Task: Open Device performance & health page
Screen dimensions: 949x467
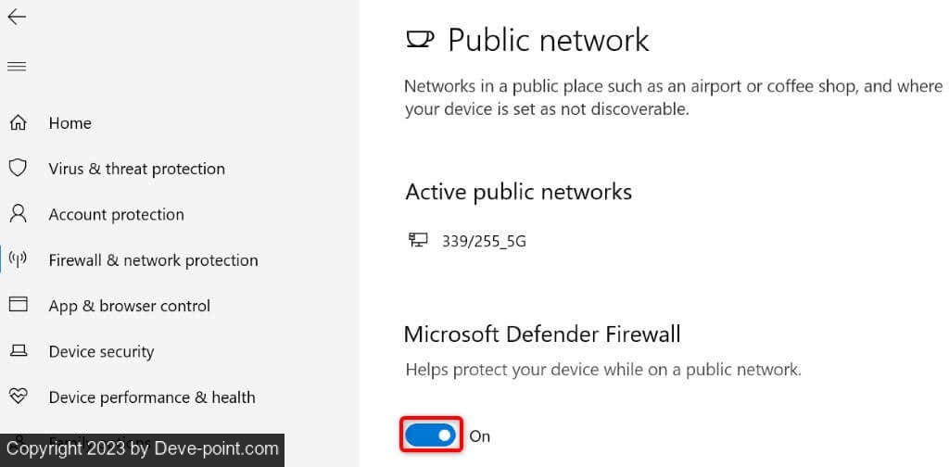Action: coord(151,398)
